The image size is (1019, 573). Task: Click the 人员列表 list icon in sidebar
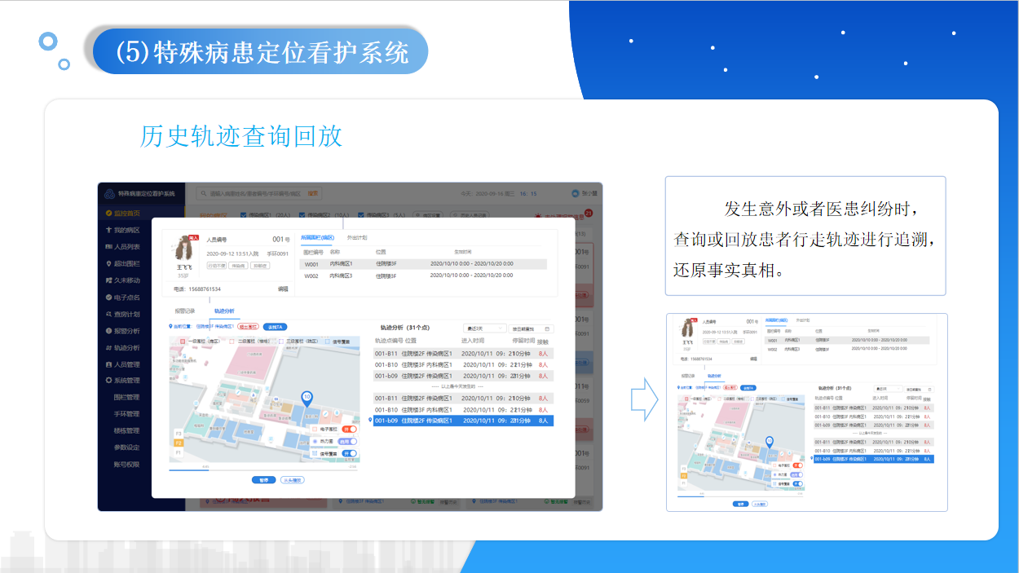tap(108, 247)
